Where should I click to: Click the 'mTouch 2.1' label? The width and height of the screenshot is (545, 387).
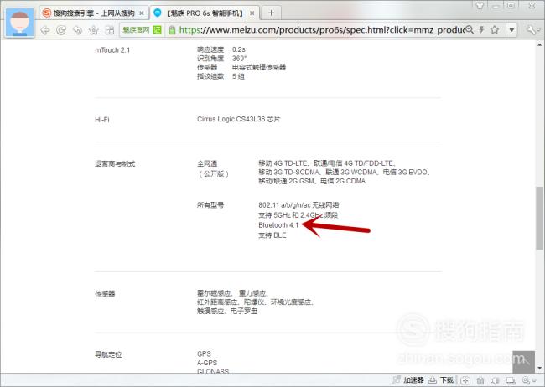coord(112,50)
